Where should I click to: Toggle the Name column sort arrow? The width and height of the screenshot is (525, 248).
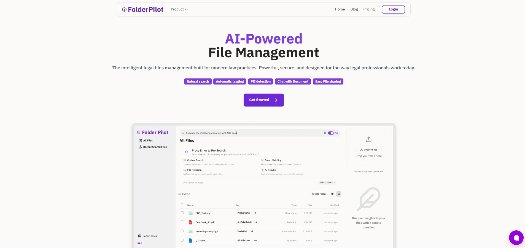pos(195,205)
